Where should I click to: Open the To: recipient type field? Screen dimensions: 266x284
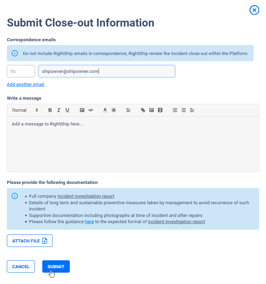(21, 71)
